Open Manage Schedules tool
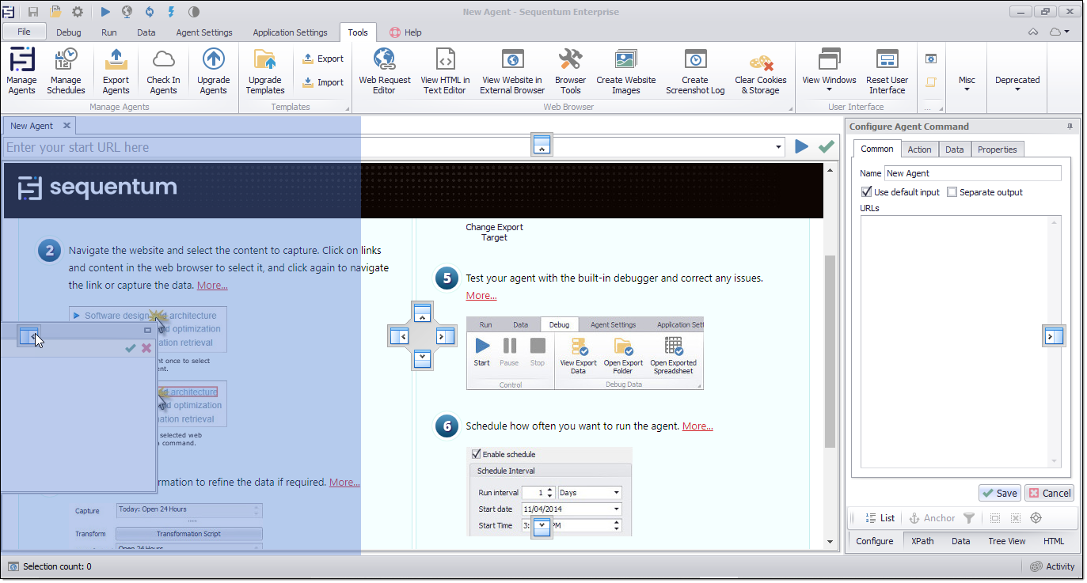This screenshot has width=1087, height=583. (x=66, y=70)
